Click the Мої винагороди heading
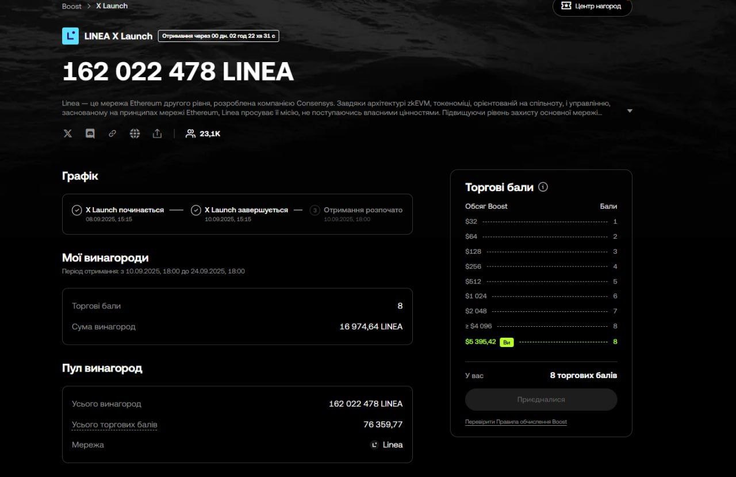736x477 pixels. click(105, 258)
